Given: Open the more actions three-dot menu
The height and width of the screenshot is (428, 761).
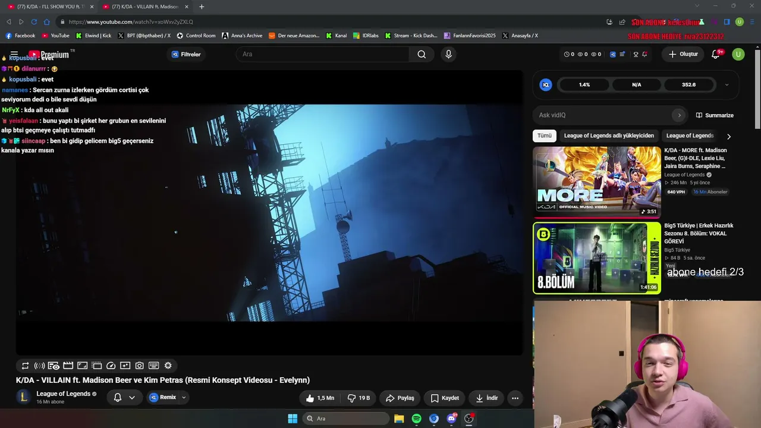Looking at the screenshot, I should click(x=515, y=398).
